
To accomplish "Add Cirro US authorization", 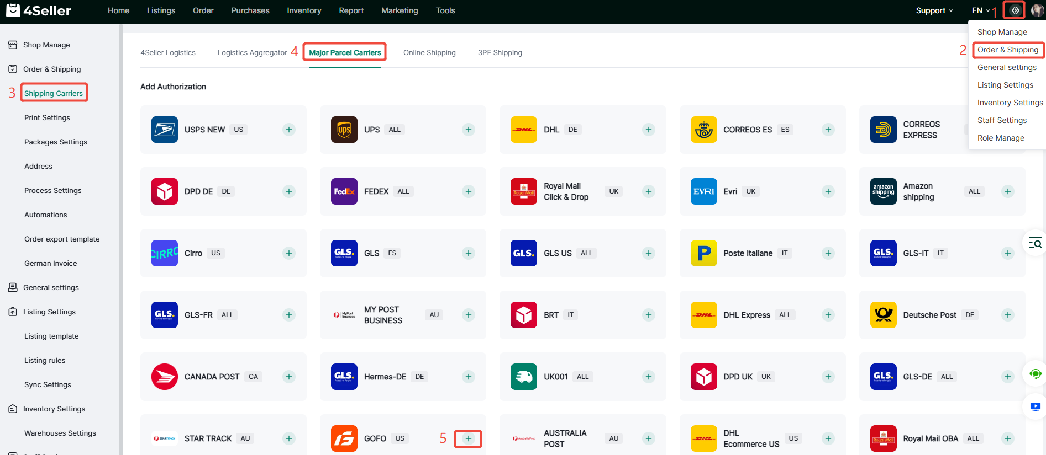I will click(x=289, y=253).
